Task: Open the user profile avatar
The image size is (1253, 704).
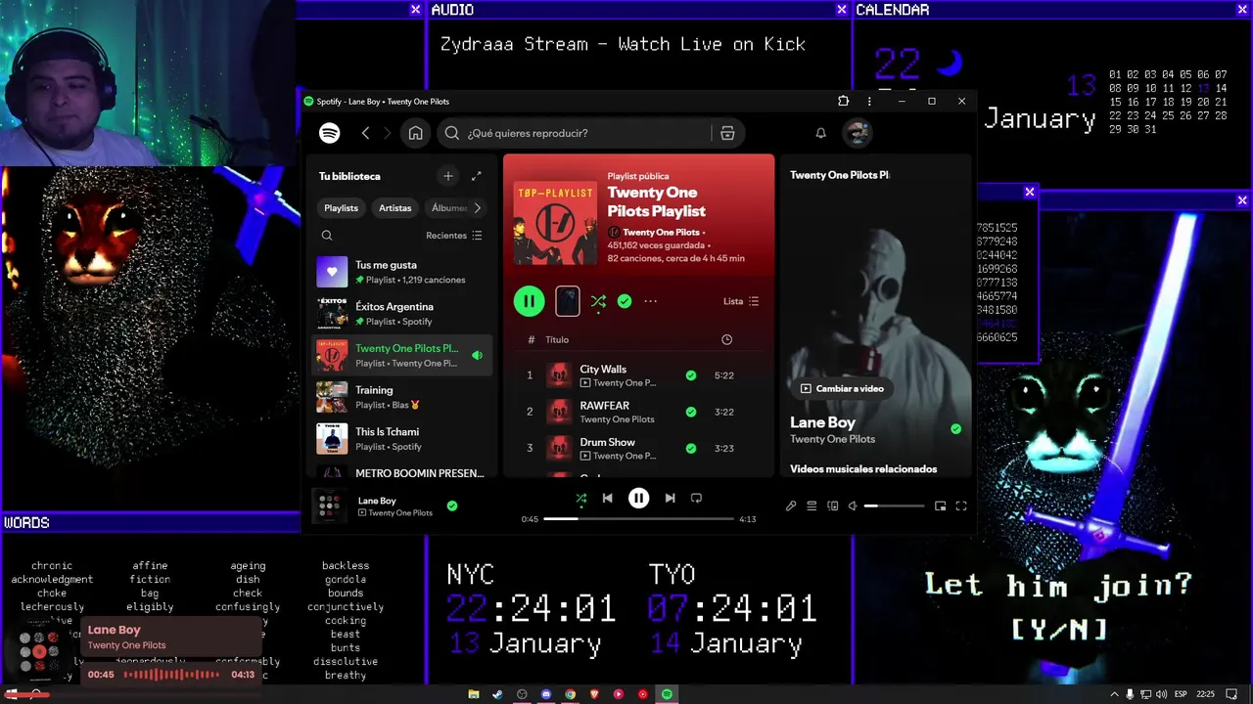Action: [x=858, y=133]
